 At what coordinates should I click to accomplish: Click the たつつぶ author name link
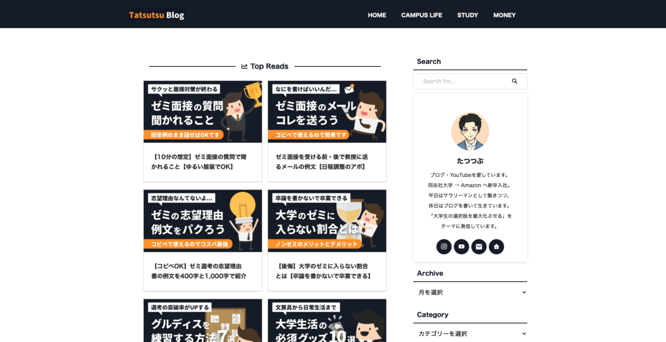[x=470, y=160]
